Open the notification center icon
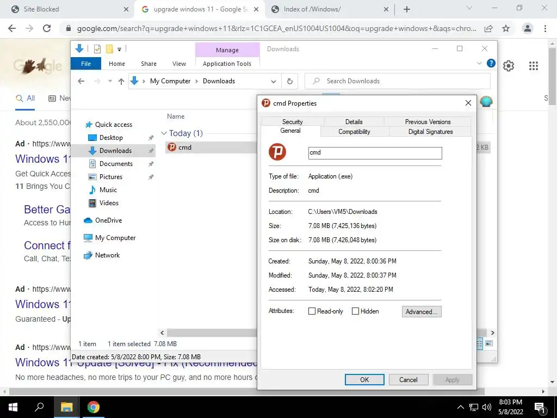This screenshot has width=557, height=418. click(540, 408)
